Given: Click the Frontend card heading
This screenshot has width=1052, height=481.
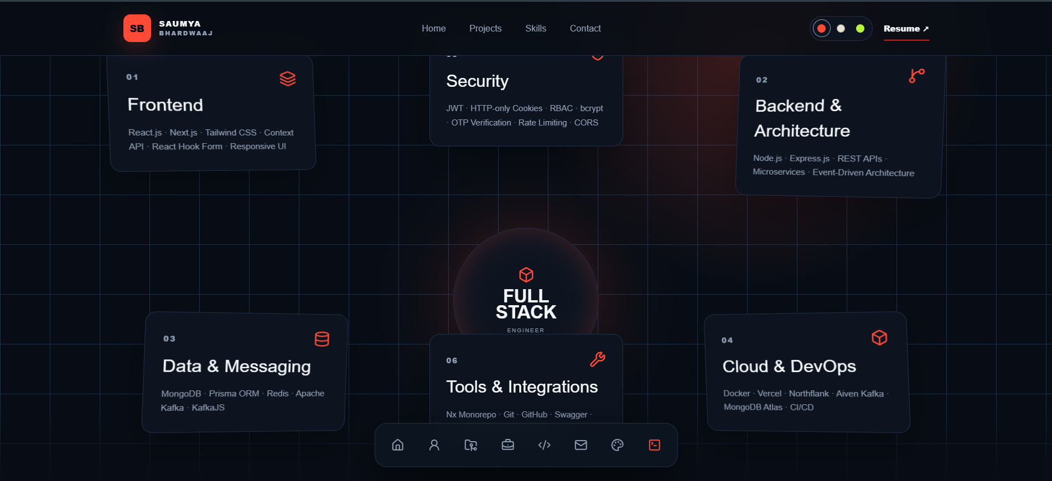Looking at the screenshot, I should pos(165,104).
